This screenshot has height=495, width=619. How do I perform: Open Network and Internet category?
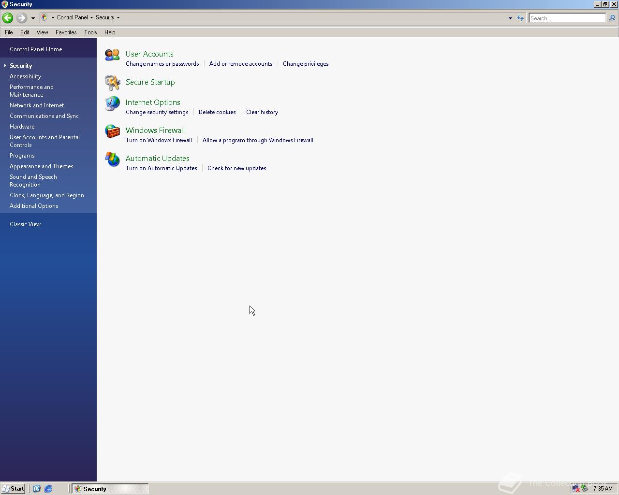(37, 105)
